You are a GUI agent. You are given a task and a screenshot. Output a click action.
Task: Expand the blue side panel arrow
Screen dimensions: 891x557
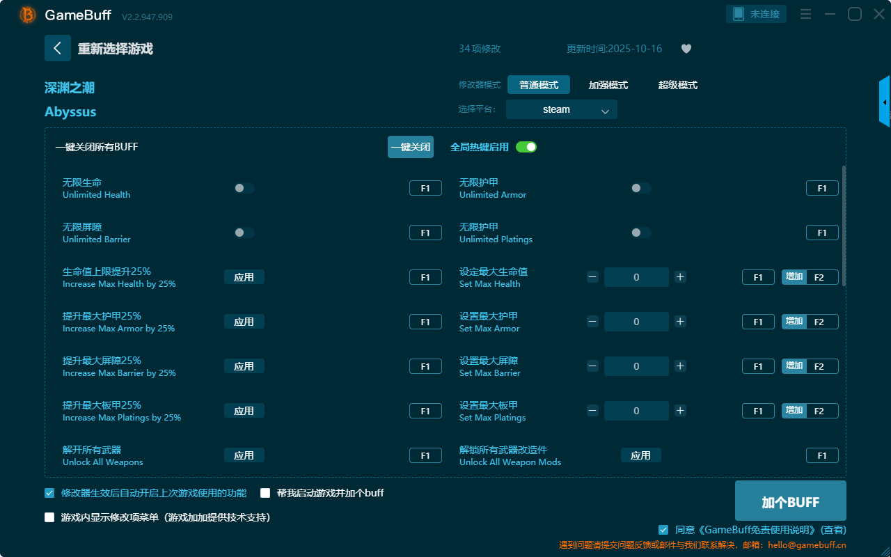pos(885,102)
